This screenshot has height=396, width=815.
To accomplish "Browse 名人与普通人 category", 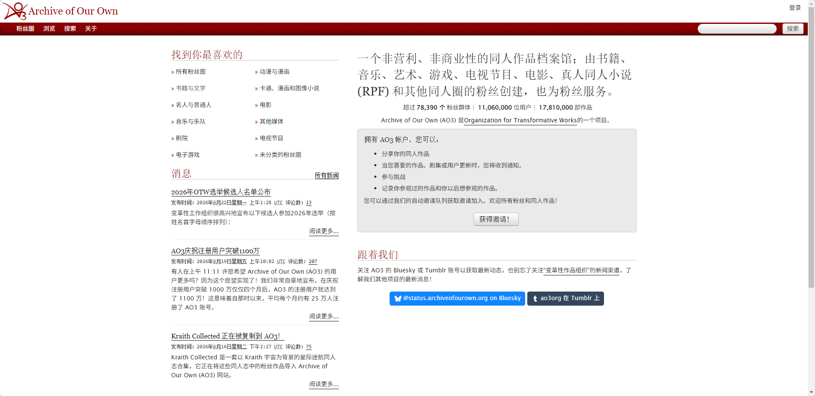I will pos(194,105).
